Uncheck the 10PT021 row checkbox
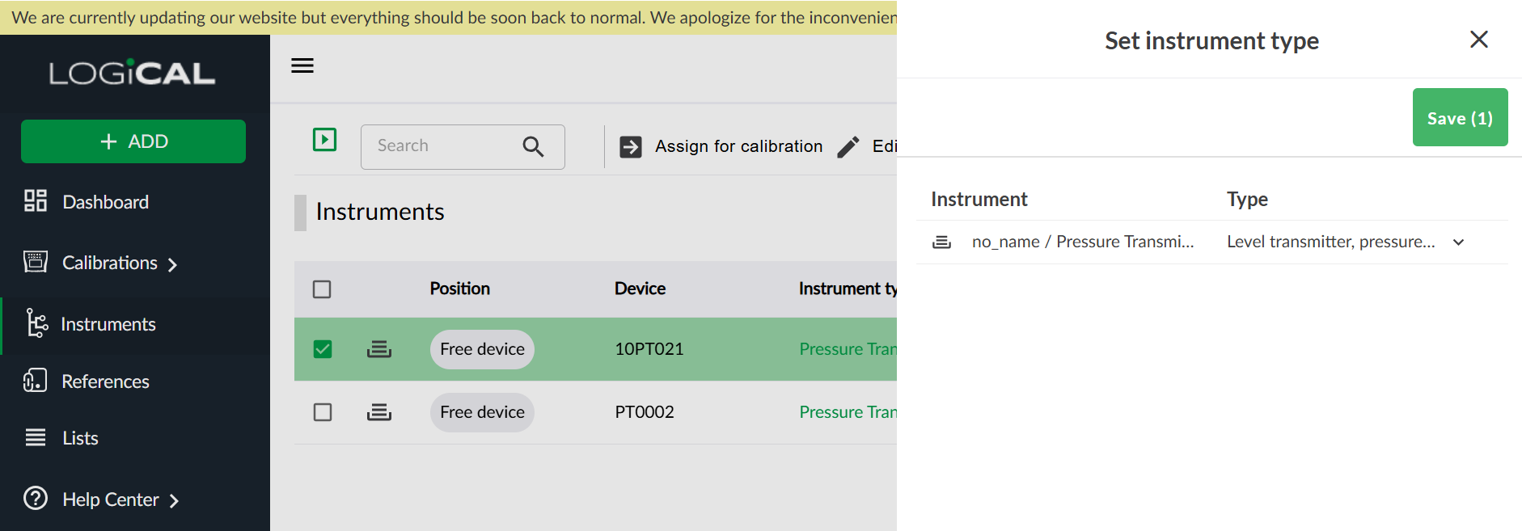 tap(322, 349)
